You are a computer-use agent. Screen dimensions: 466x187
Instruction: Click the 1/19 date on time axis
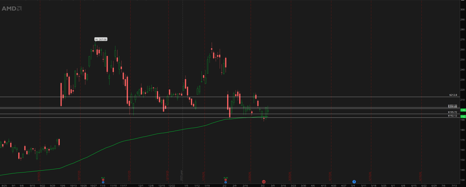click(208, 185)
